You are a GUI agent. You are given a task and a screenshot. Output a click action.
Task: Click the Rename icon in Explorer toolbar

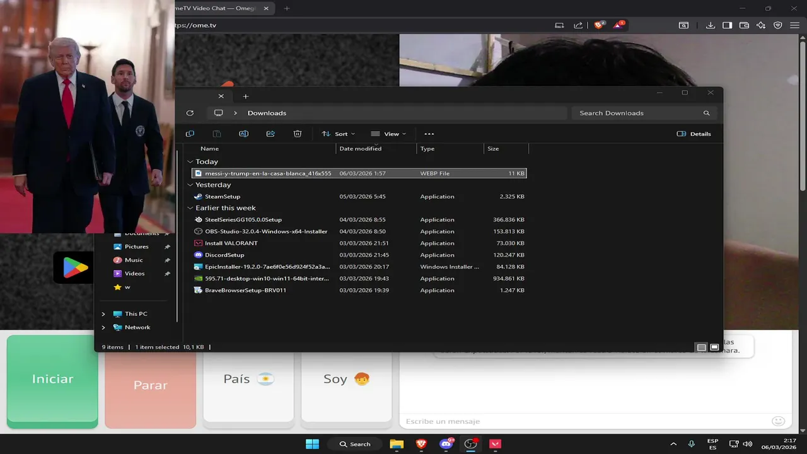(243, 134)
